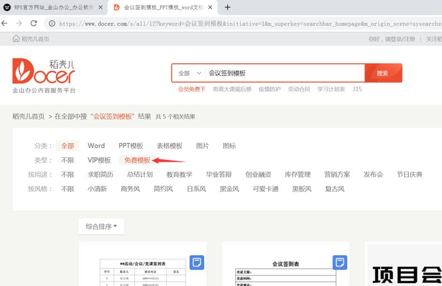The image size is (442, 286).
Task: Click the site info icon in address bar
Action: (52, 23)
